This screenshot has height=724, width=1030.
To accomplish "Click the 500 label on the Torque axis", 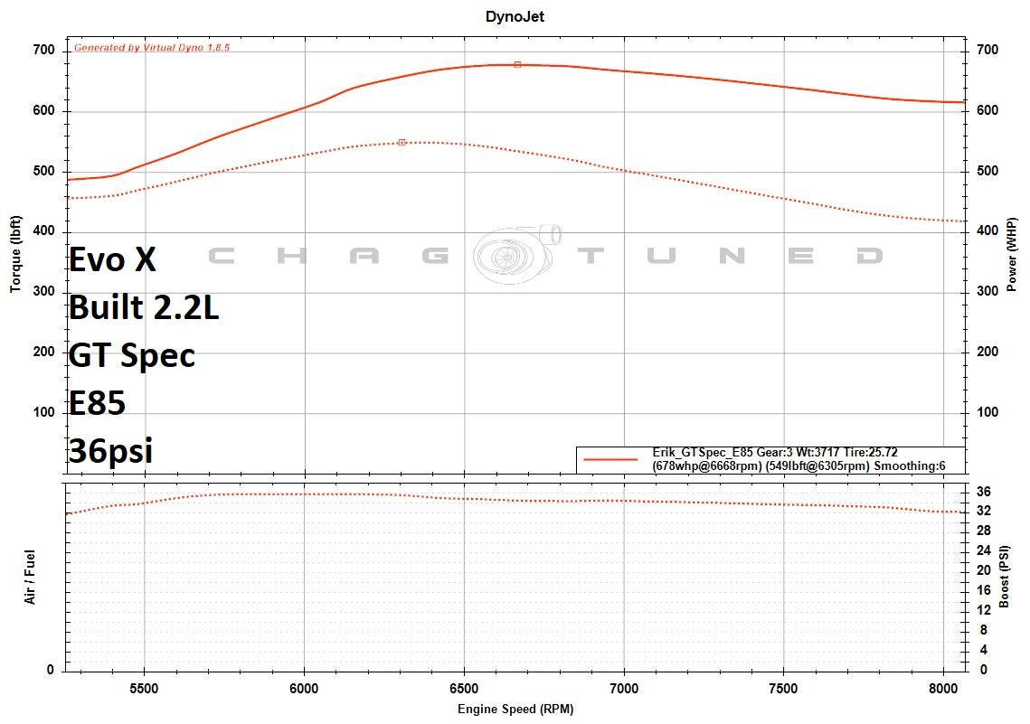I will pos(43,172).
